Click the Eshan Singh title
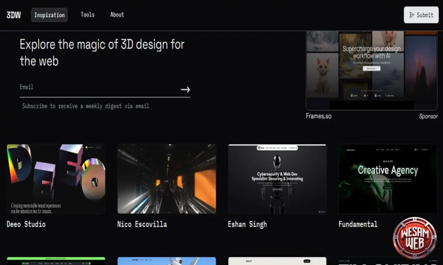 pos(247,224)
